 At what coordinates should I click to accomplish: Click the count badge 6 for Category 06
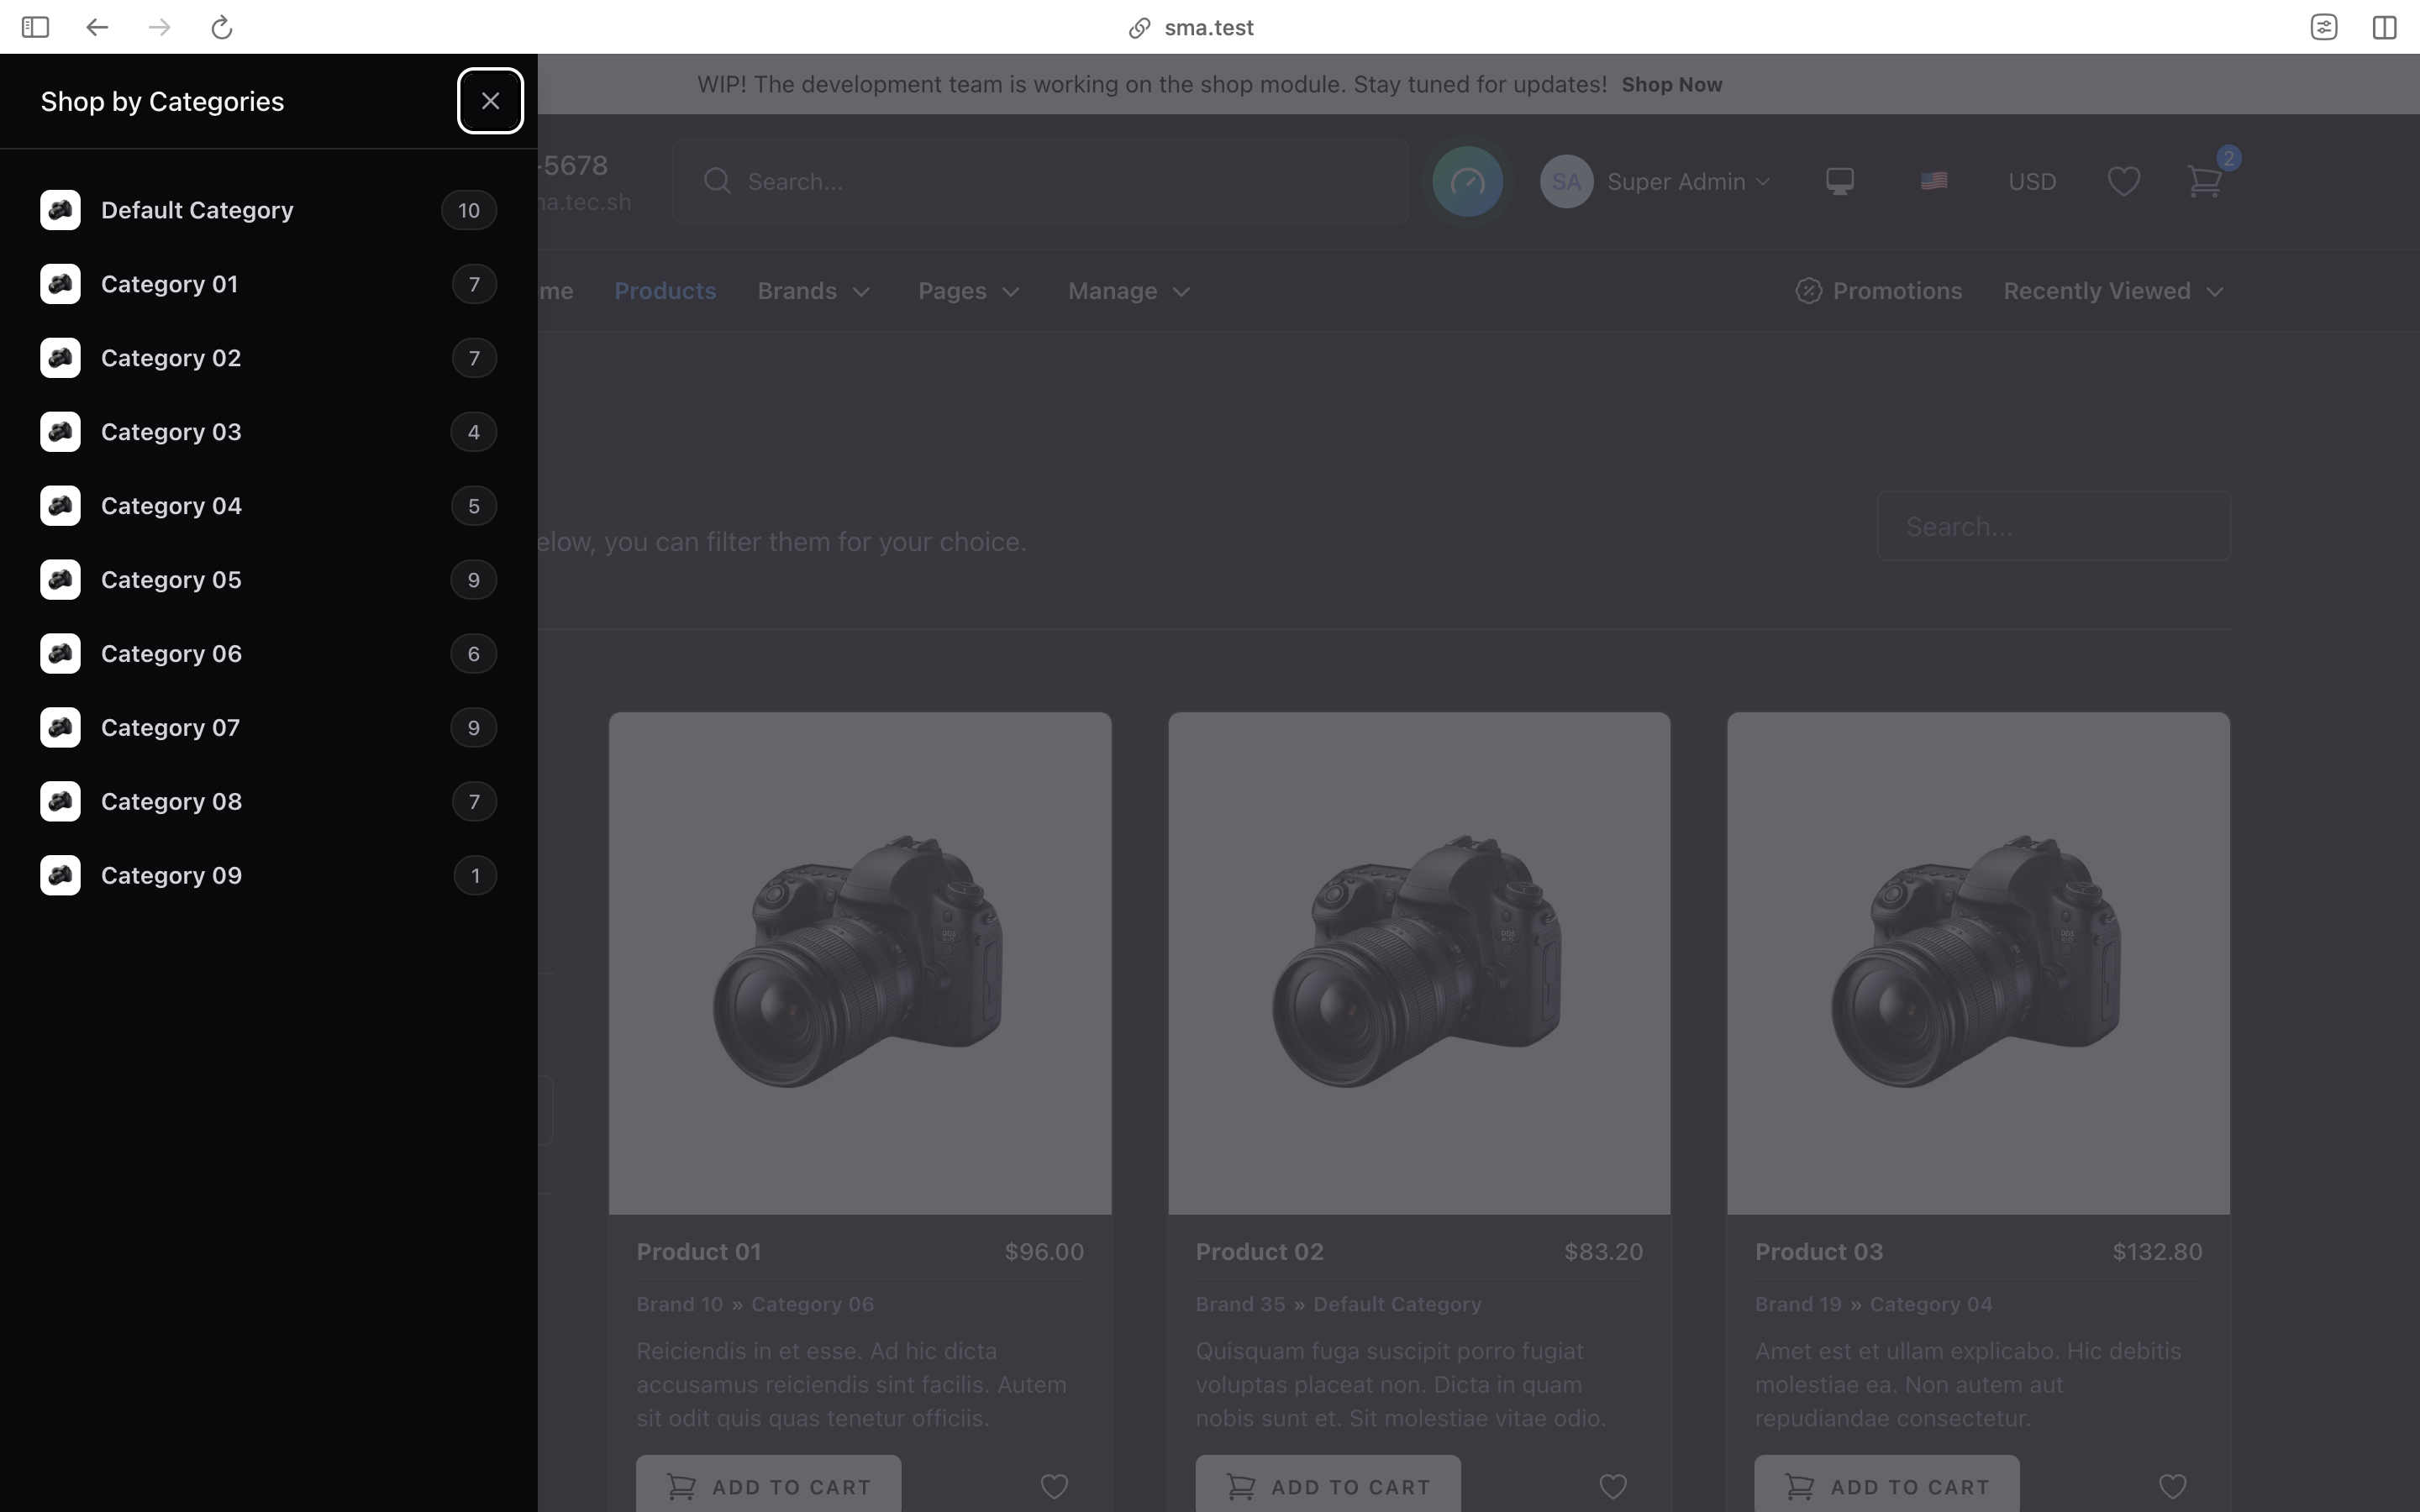[x=474, y=654]
